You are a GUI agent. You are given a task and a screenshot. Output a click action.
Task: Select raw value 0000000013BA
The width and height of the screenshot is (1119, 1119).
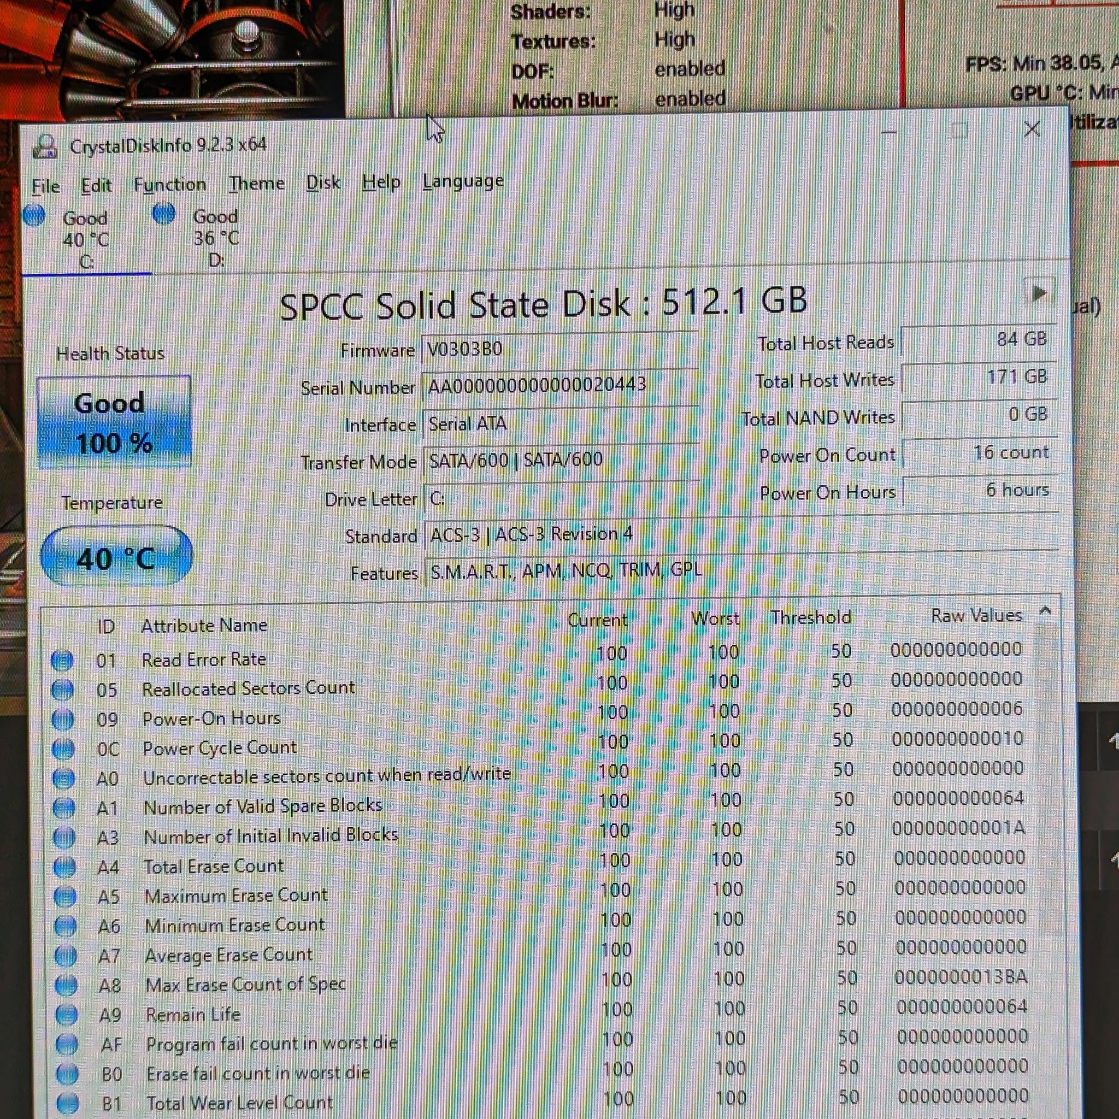tap(962, 977)
